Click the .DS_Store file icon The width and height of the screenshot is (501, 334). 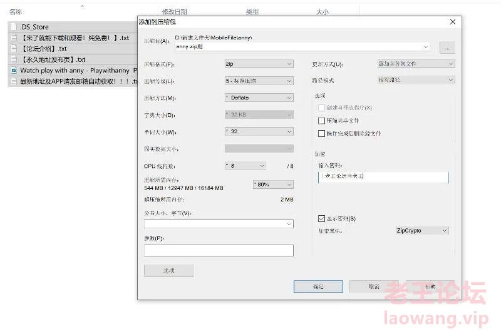click(x=14, y=27)
